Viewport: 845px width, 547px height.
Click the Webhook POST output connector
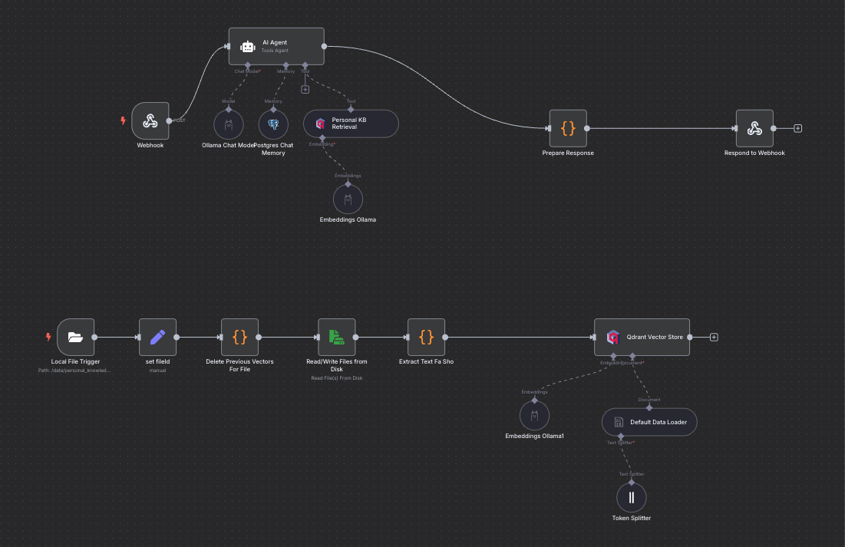pos(169,120)
